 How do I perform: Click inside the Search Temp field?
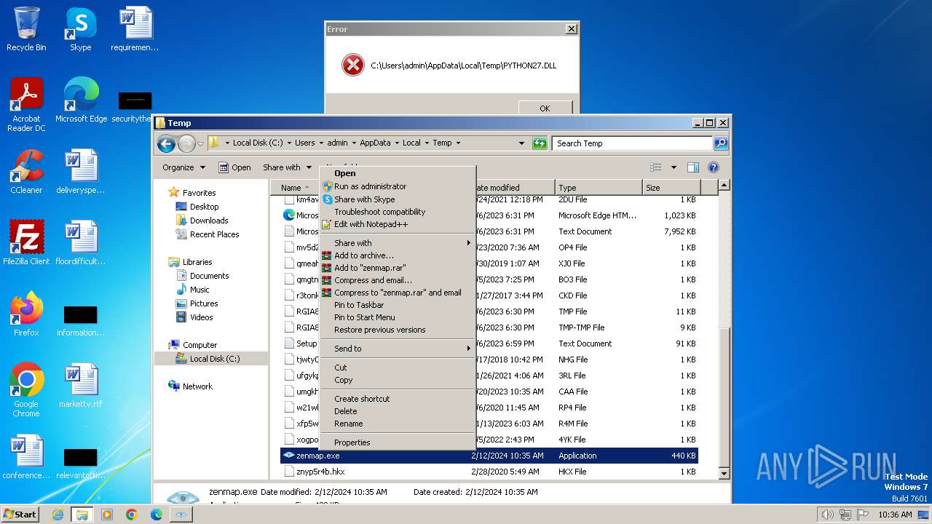pyautogui.click(x=632, y=143)
